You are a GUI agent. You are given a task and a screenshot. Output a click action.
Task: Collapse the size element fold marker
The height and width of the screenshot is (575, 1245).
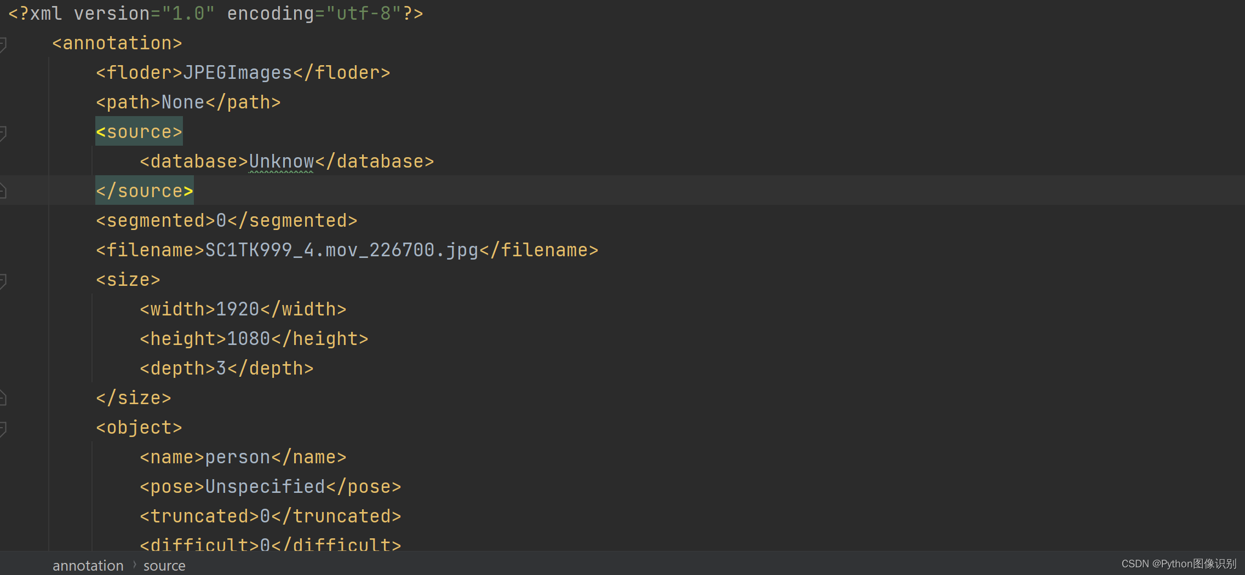[3, 280]
